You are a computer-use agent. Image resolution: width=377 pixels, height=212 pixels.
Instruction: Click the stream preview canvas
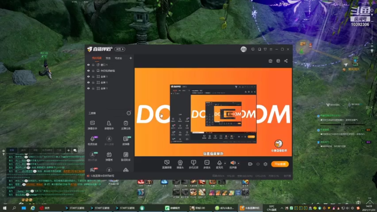(x=213, y=112)
